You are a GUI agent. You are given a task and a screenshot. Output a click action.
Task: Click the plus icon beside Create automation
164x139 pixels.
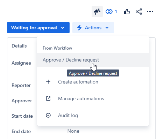(48, 82)
